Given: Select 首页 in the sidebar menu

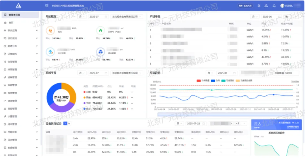Looking at the screenshot, I should click(x=11, y=23).
